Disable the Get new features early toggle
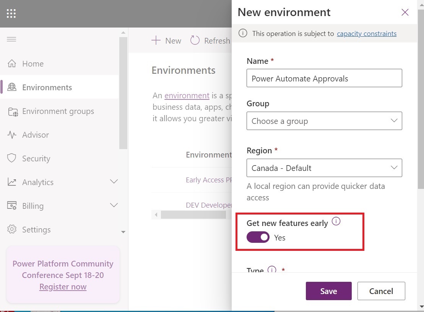 [x=258, y=237]
